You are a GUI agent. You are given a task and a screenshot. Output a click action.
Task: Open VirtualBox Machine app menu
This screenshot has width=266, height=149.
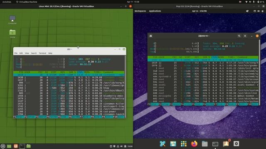(27, 2)
